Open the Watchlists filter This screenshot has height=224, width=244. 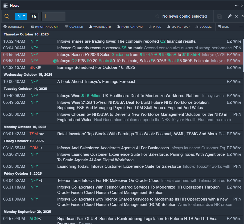(100, 27)
